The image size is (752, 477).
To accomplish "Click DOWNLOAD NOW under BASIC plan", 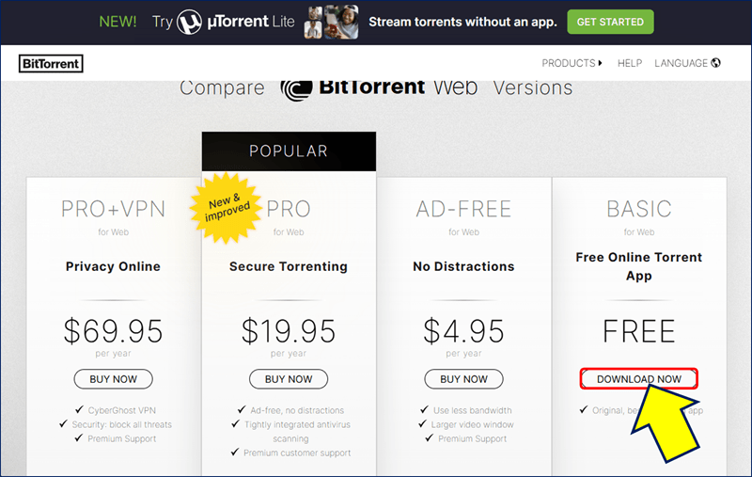I will (x=639, y=379).
